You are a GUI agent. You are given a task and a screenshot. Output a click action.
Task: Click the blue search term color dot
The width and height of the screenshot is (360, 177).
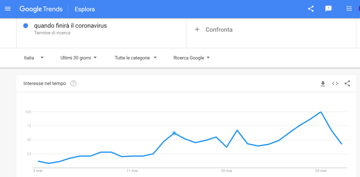pos(26,26)
